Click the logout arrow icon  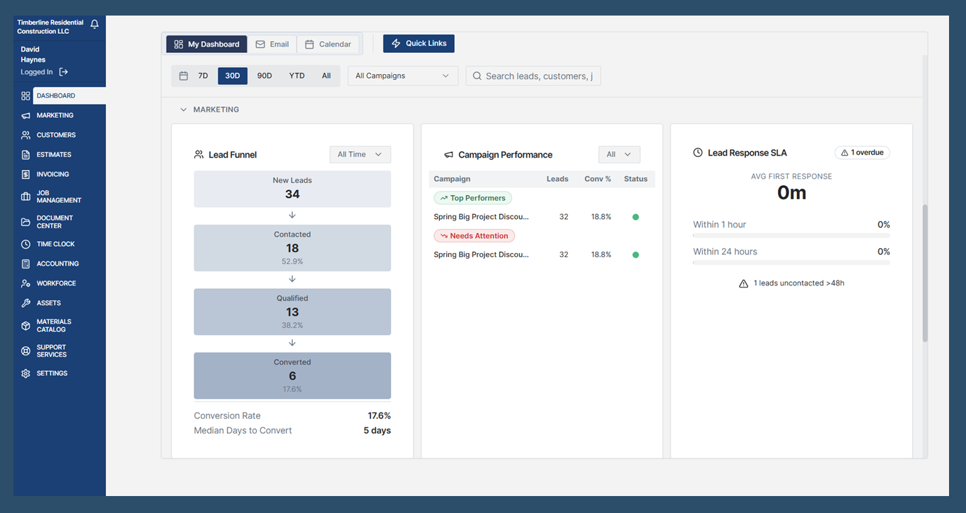(64, 72)
